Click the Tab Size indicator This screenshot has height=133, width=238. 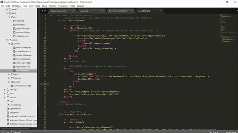213,132
